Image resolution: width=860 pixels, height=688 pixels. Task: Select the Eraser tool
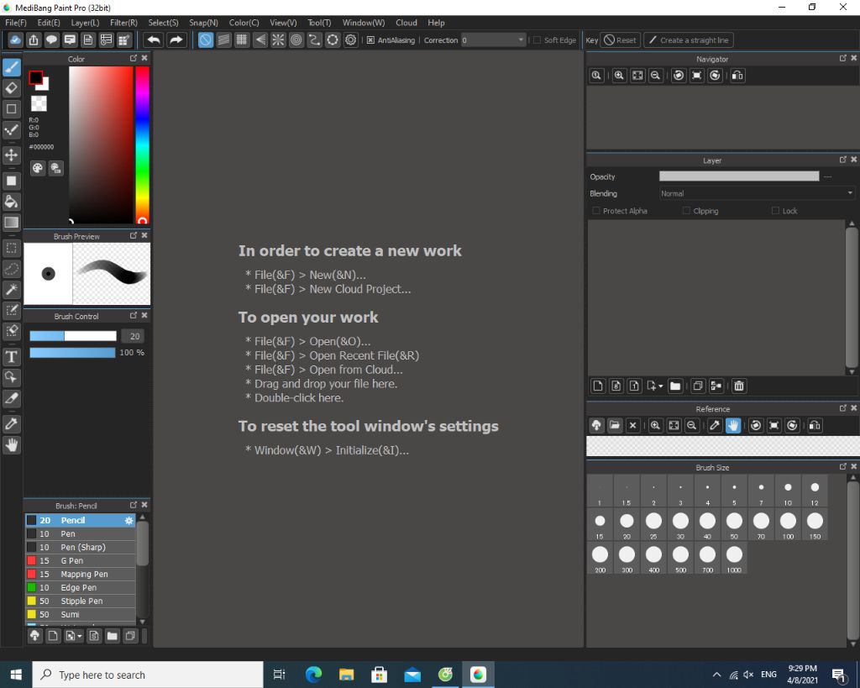(x=12, y=87)
